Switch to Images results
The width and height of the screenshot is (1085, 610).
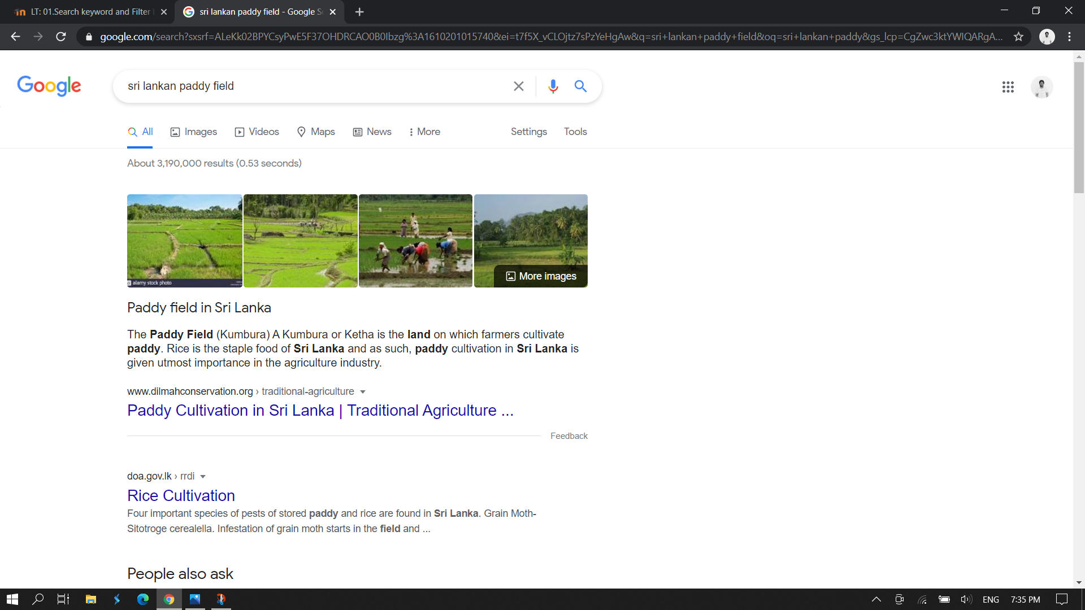click(194, 132)
